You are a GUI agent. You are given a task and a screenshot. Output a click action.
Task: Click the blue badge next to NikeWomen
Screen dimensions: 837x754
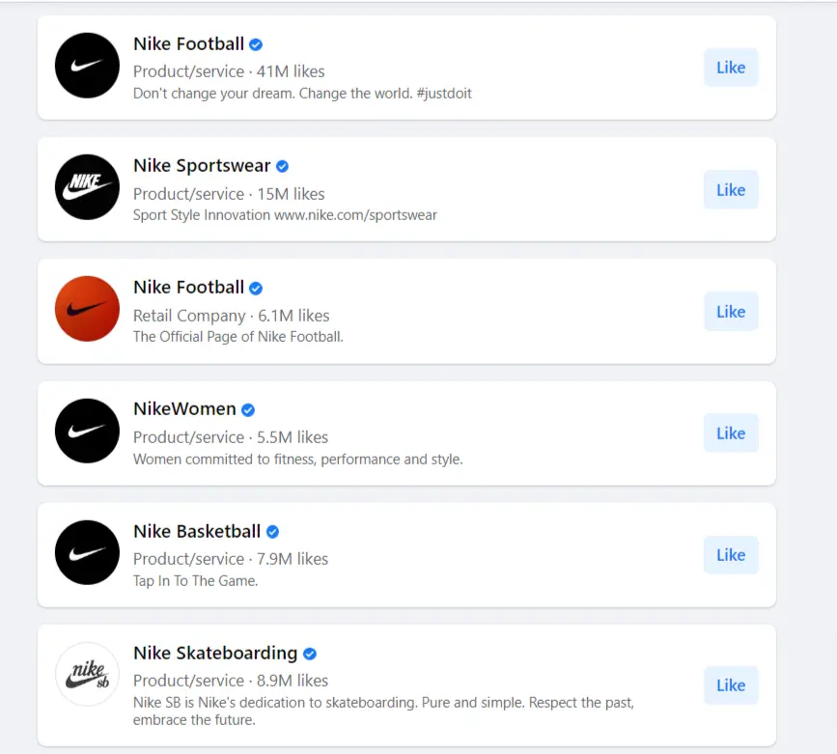(x=248, y=408)
